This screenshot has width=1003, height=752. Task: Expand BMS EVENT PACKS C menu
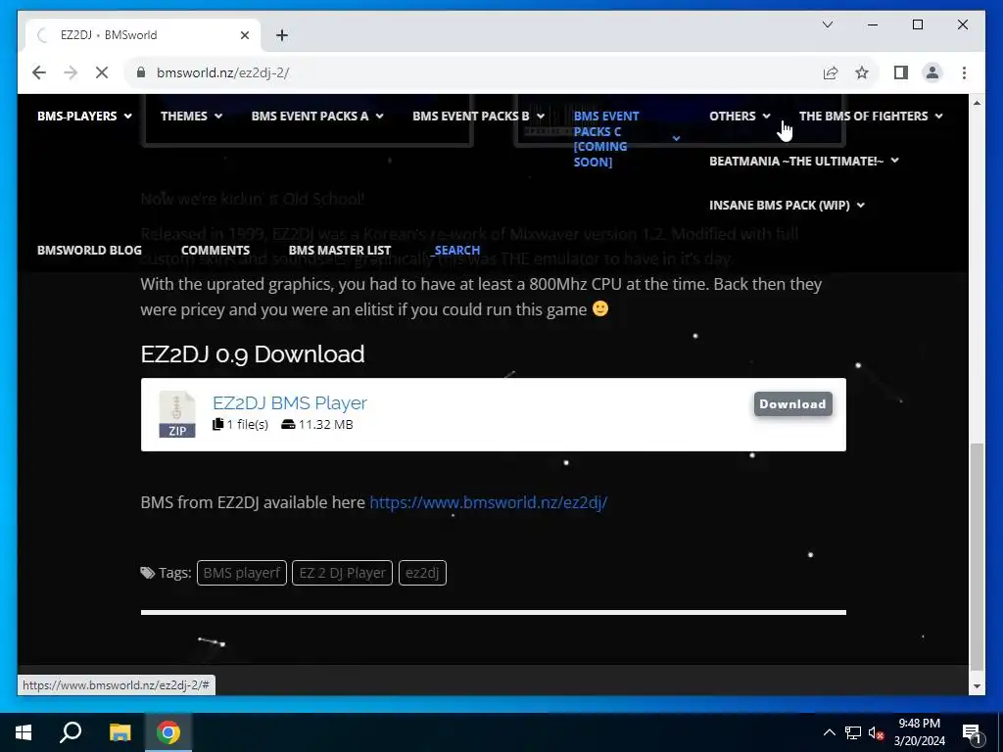pyautogui.click(x=626, y=139)
